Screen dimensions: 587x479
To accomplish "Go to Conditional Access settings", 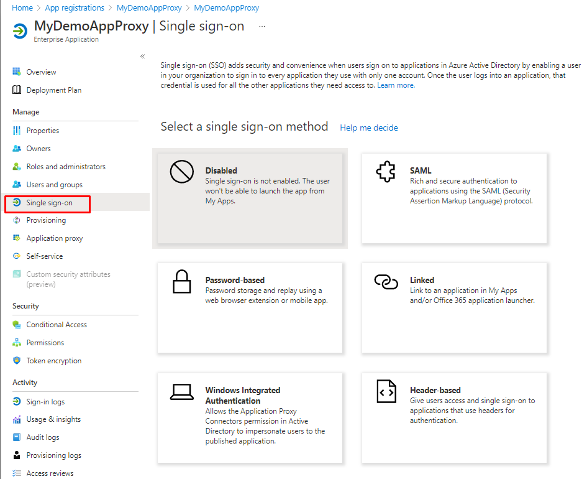I will tap(56, 325).
